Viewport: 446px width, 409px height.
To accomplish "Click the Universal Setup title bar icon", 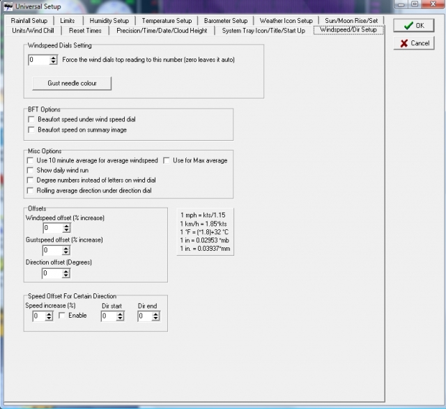I will tap(9, 6).
